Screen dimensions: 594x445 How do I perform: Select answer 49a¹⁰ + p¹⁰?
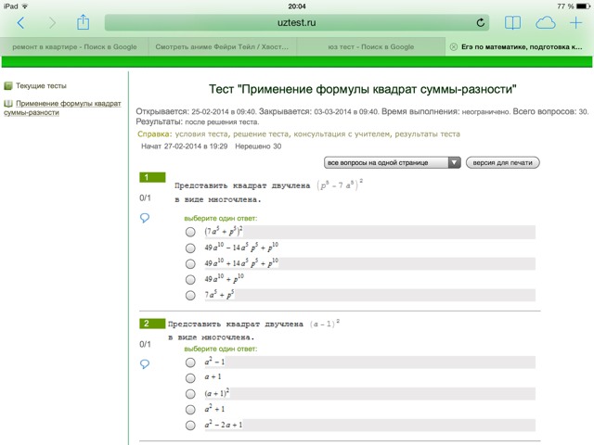pos(190,280)
